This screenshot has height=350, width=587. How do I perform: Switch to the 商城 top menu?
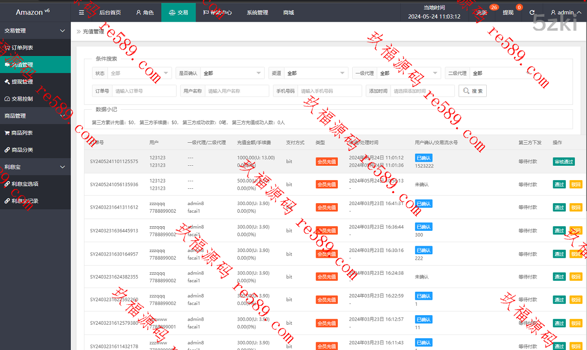pos(289,13)
